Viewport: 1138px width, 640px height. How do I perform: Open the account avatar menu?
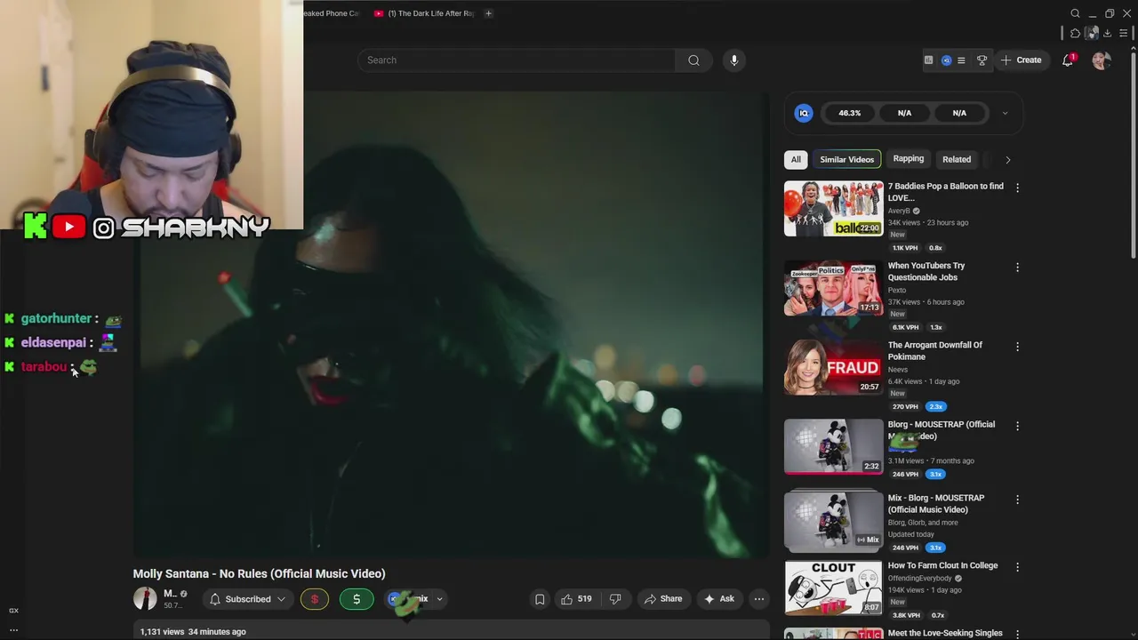pyautogui.click(x=1102, y=60)
